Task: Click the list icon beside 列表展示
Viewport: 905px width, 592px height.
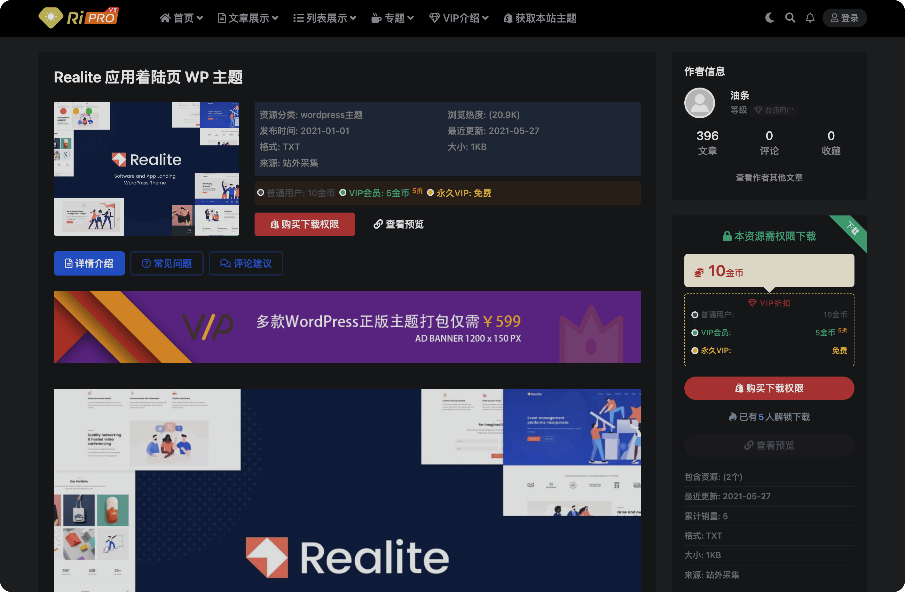Action: pos(298,18)
